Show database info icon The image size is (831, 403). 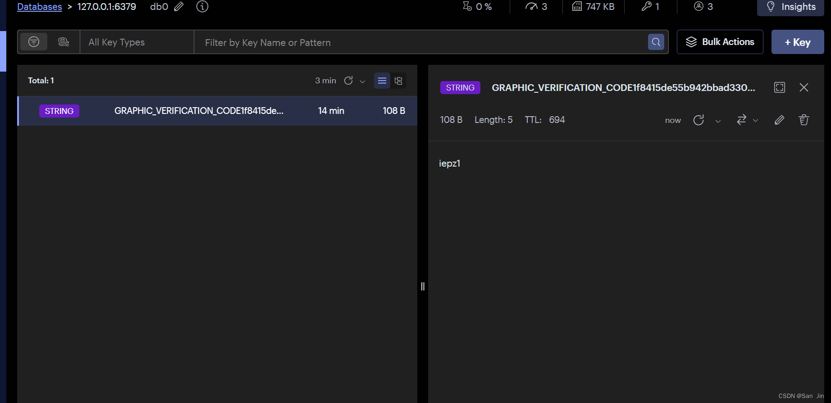point(202,6)
